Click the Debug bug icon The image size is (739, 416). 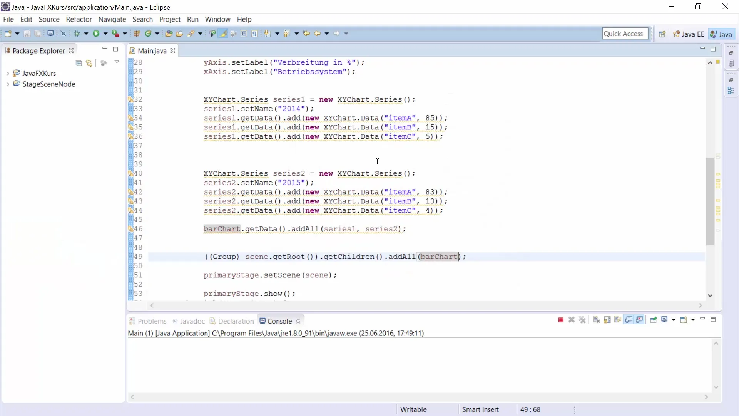pos(77,34)
